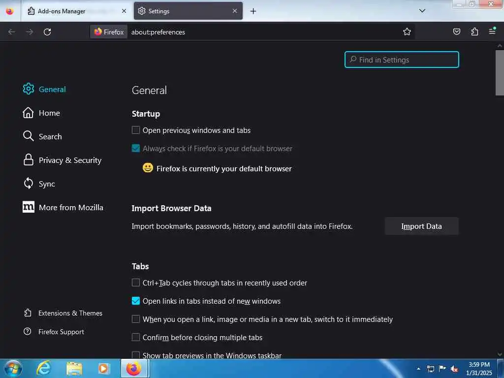Open a new tab with plus button
The height and width of the screenshot is (378, 504).
253,11
